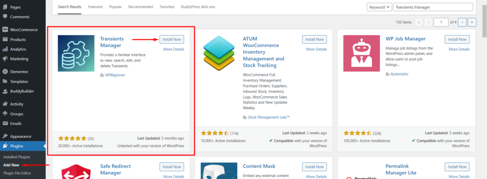Open WooCommerce menu label in sidebar
487x179 pixels.
[x=24, y=30]
